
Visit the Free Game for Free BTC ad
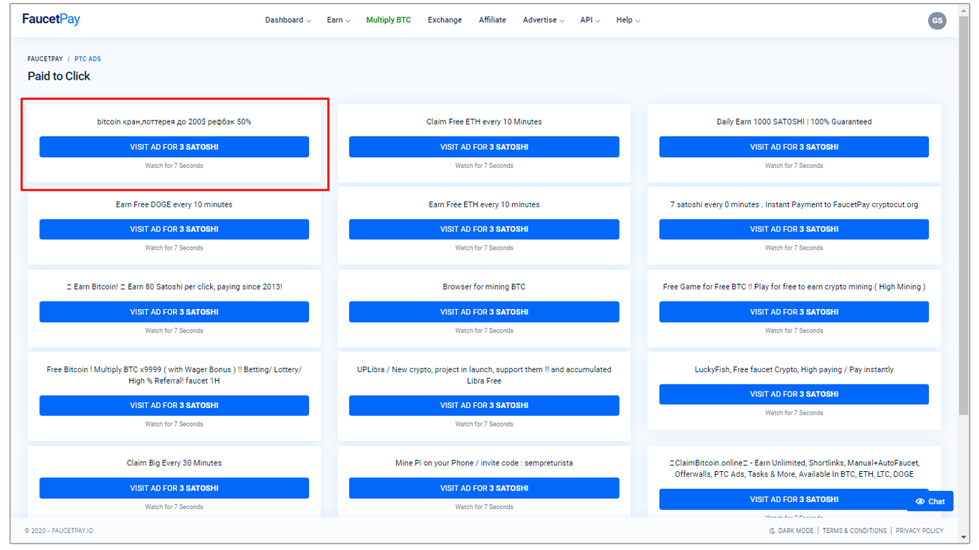(794, 312)
